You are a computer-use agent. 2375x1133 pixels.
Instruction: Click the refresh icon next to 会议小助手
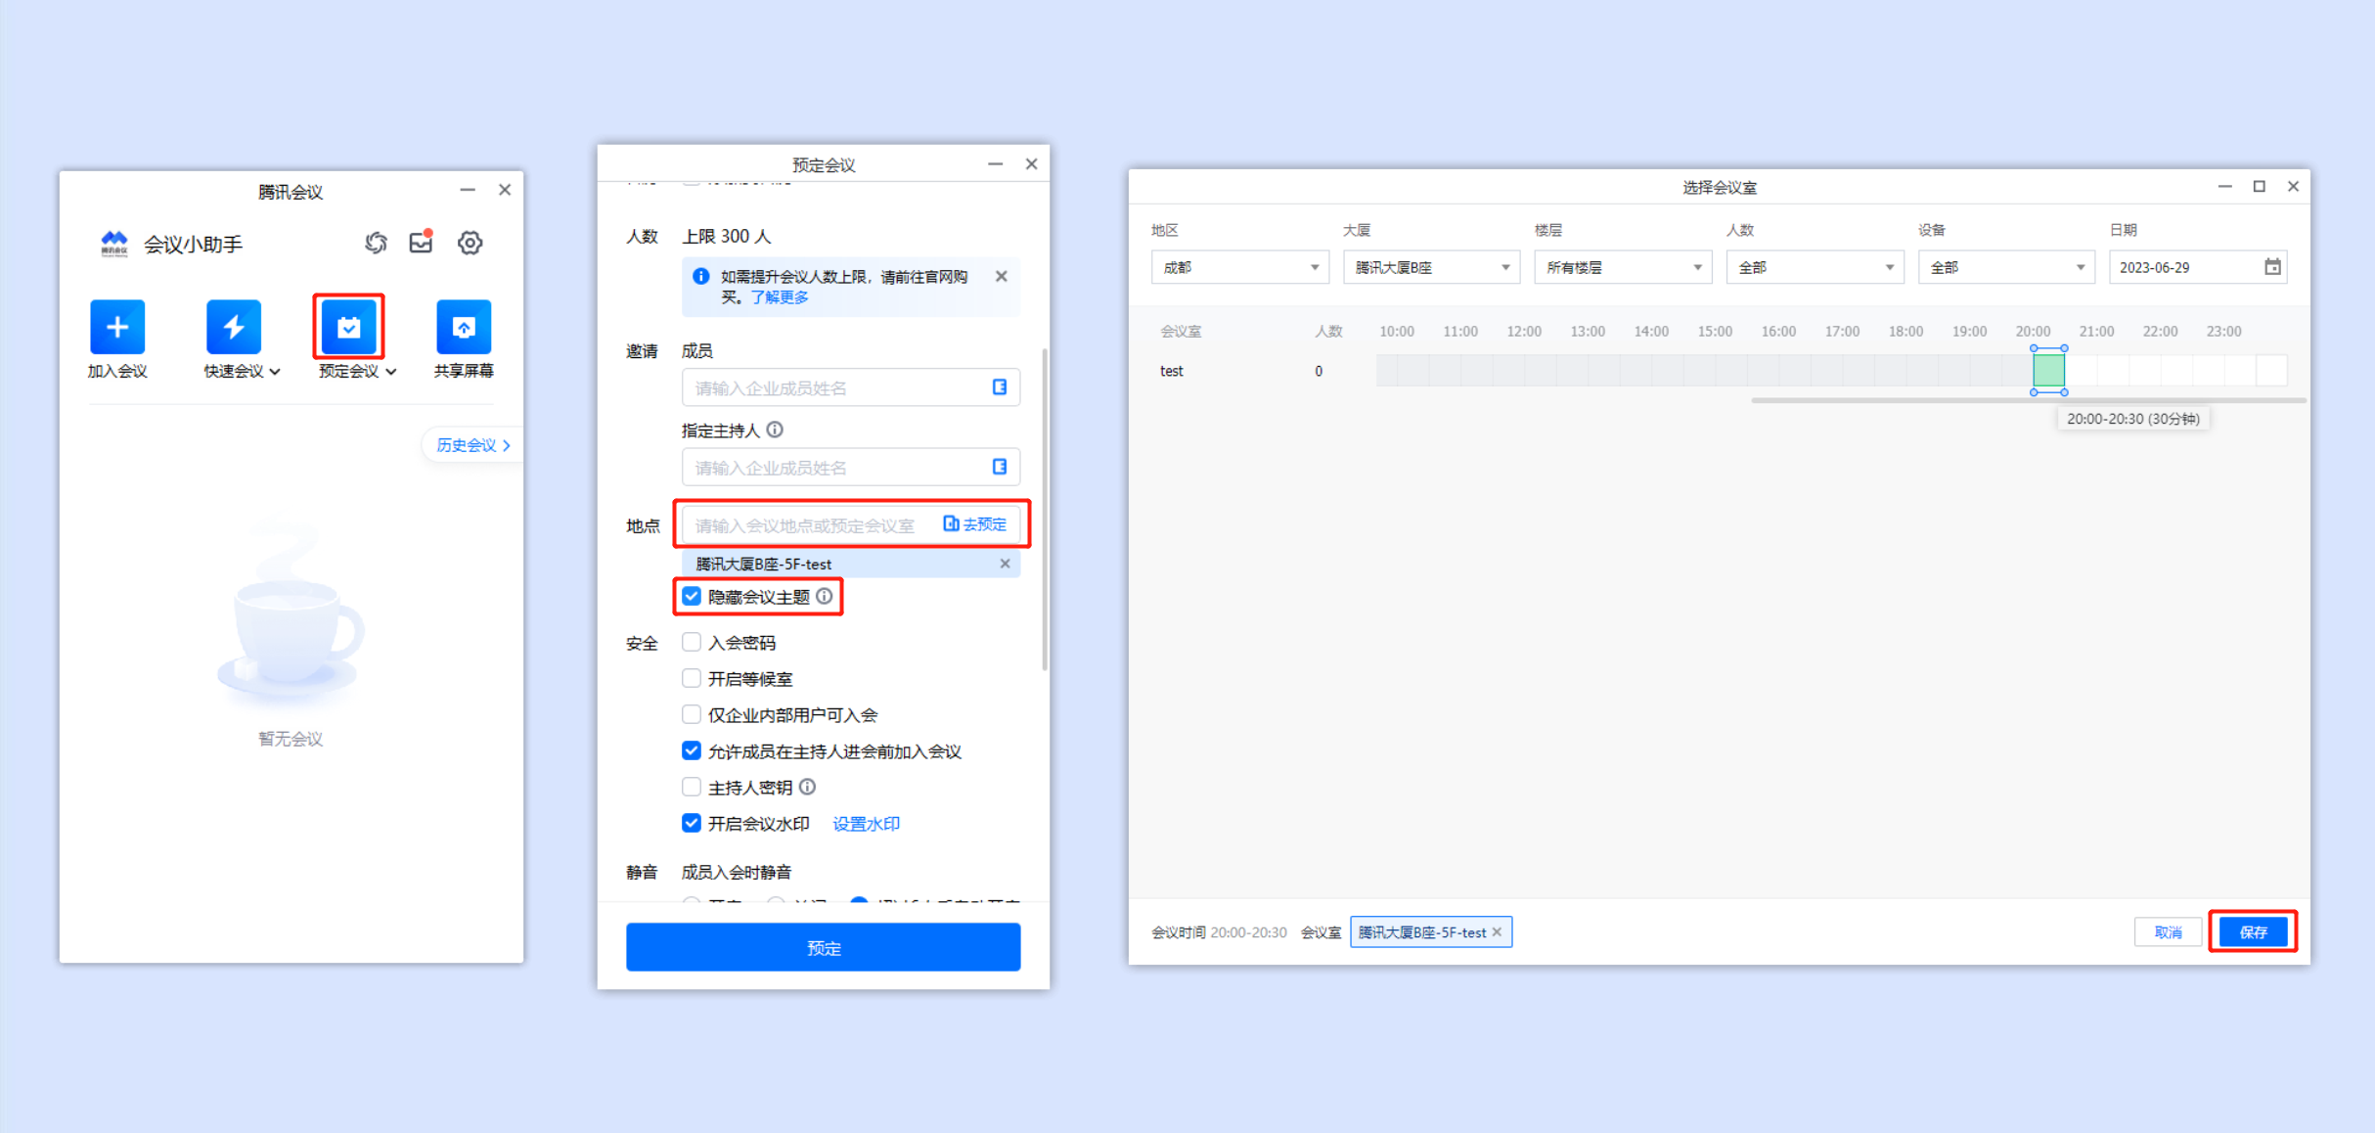pos(376,243)
